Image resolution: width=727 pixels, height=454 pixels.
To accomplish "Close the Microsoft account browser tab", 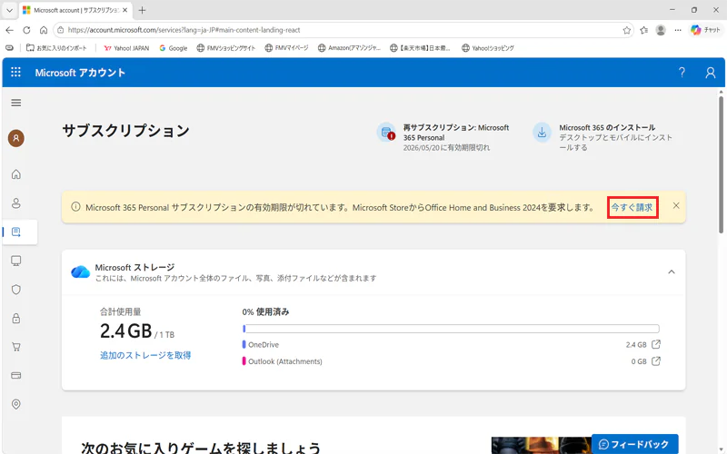I will pos(124,10).
